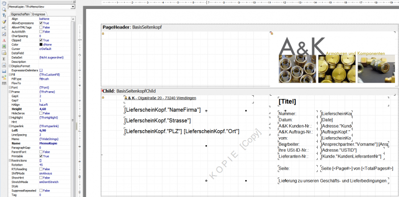Insert a Picture object from the toolbar
Screen dimensions: 399x197
(4, 46)
